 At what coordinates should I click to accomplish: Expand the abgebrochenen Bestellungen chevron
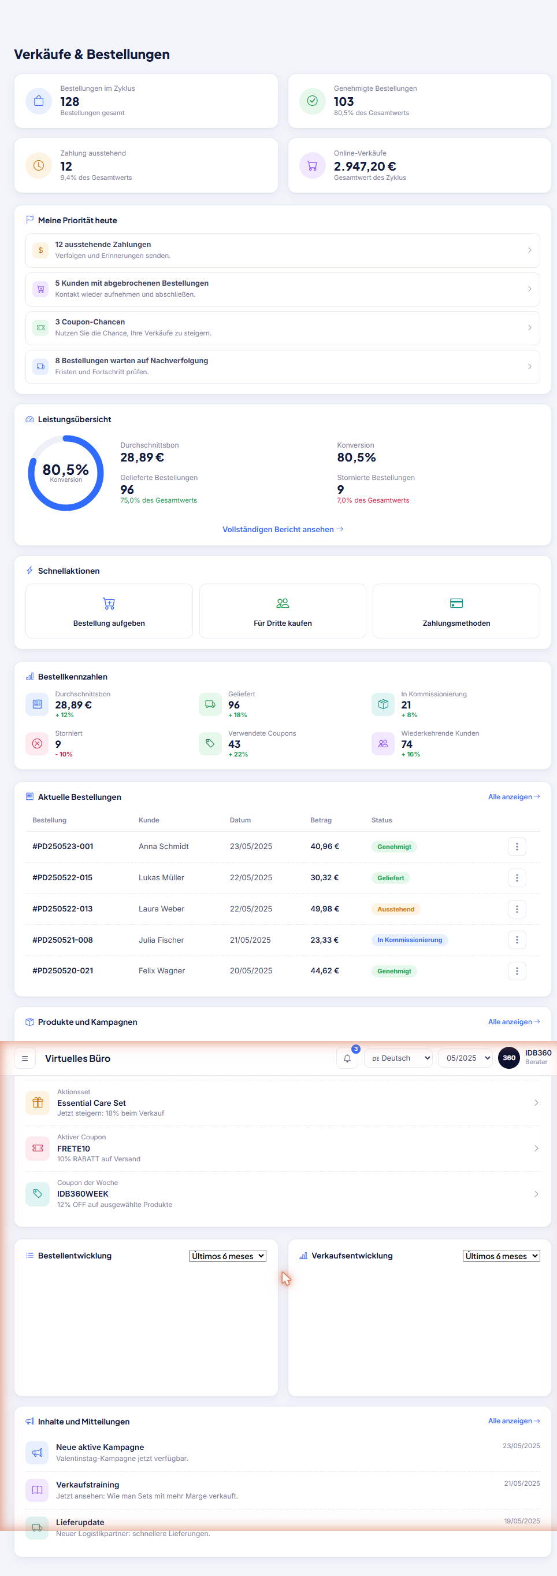point(529,289)
